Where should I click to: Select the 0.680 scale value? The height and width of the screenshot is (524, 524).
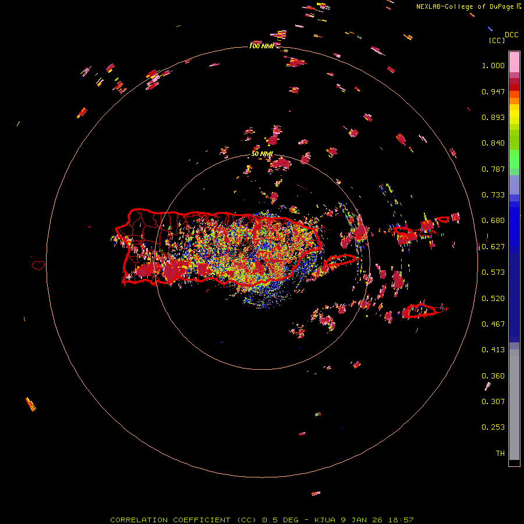[x=493, y=221]
